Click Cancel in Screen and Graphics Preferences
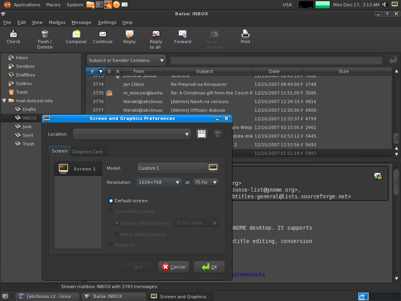This screenshot has width=401, height=301. (173, 267)
